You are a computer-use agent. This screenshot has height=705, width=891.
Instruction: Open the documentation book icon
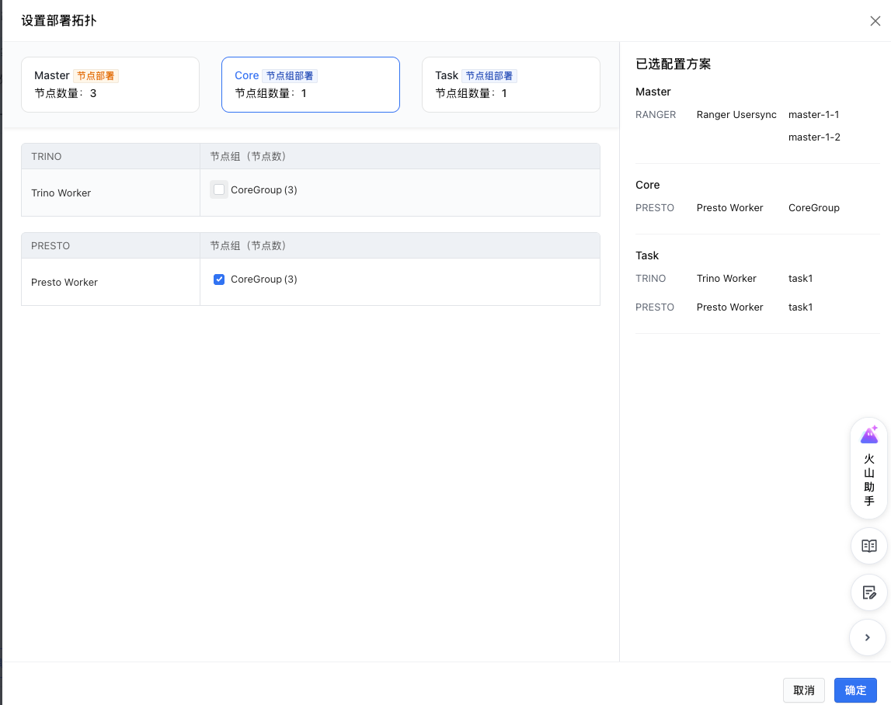click(868, 546)
